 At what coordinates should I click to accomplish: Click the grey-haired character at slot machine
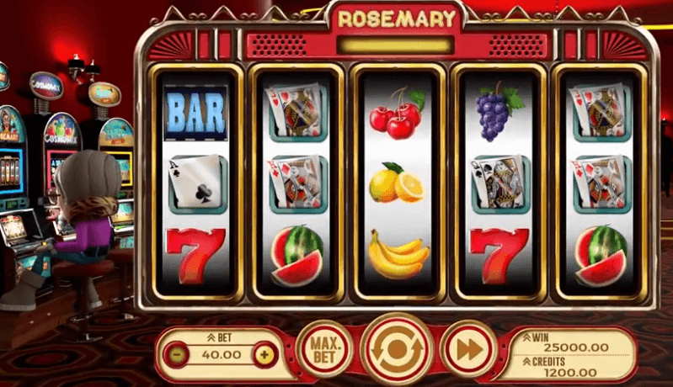pyautogui.click(x=82, y=227)
